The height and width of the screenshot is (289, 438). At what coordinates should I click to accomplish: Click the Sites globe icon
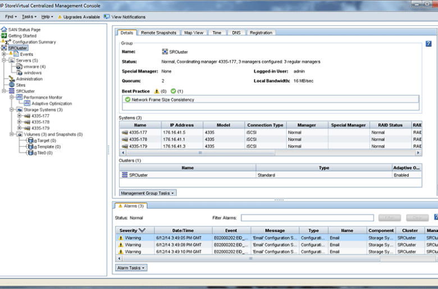(x=11, y=85)
